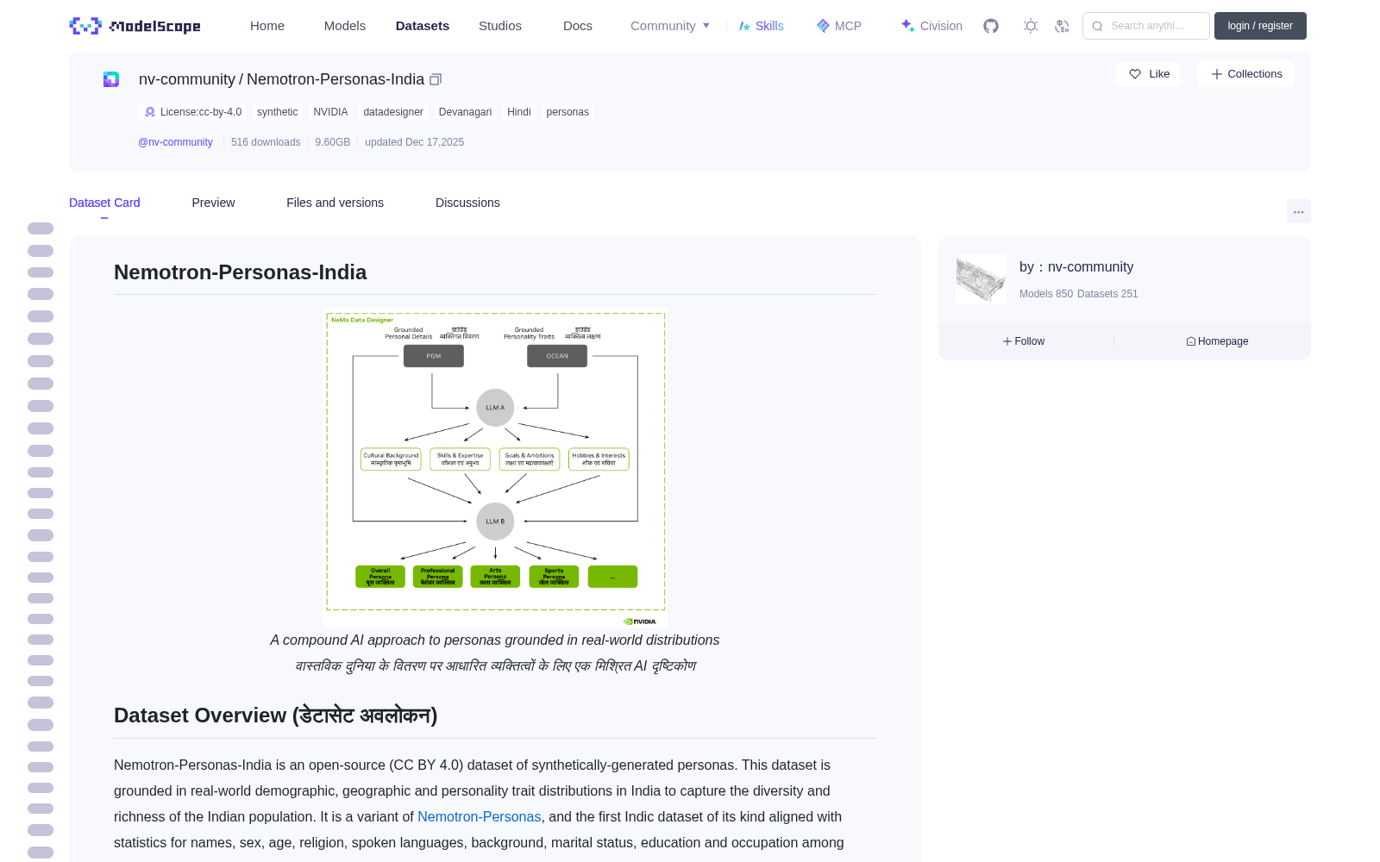Open the Models menu item
Screen dimensions: 1380x862
point(345,26)
